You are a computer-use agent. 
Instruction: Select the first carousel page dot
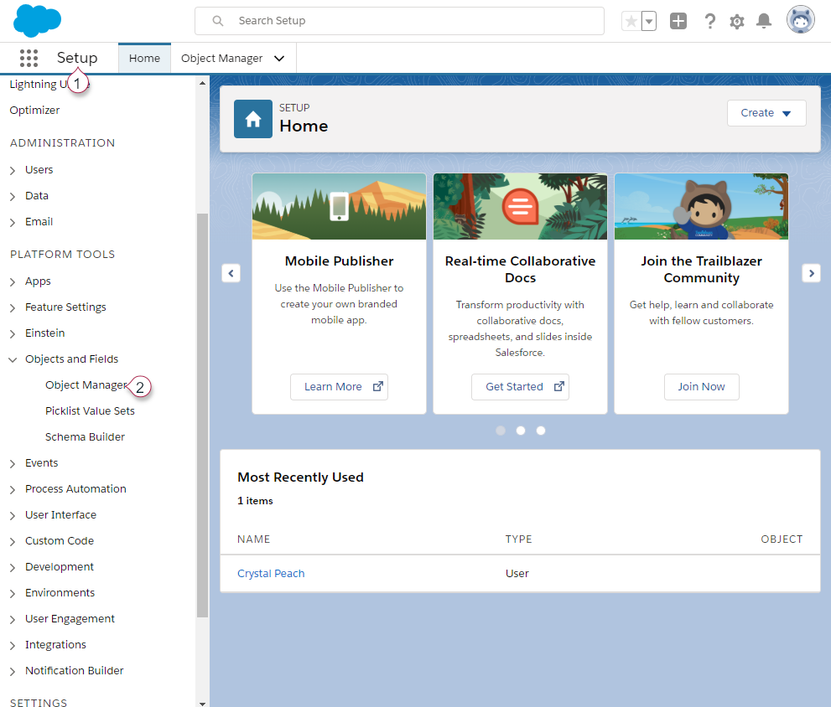[x=501, y=431]
